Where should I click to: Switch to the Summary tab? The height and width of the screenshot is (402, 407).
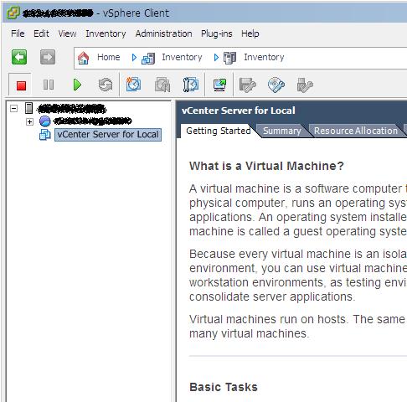click(282, 131)
